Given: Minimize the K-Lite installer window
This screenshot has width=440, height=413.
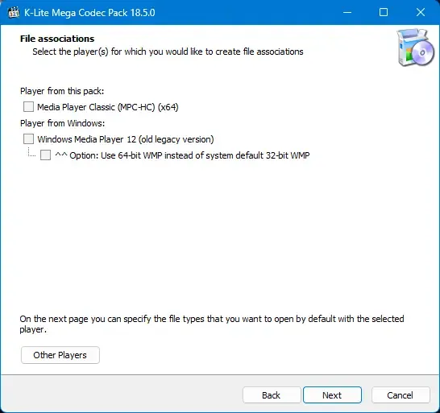Looking at the screenshot, I should [347, 12].
